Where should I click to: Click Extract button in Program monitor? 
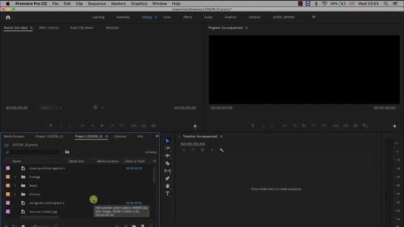[345, 125]
